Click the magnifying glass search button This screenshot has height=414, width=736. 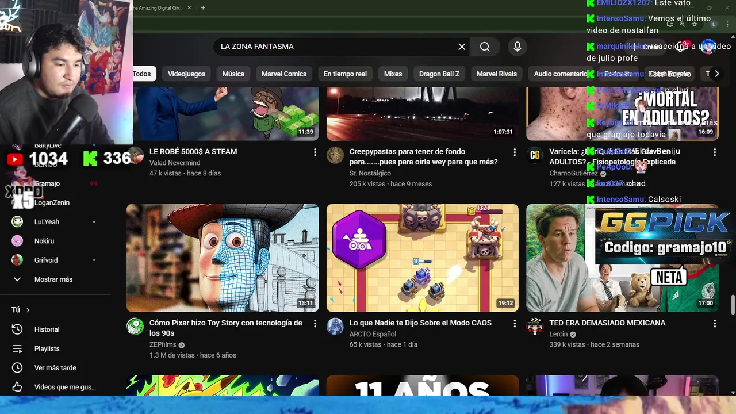point(485,47)
